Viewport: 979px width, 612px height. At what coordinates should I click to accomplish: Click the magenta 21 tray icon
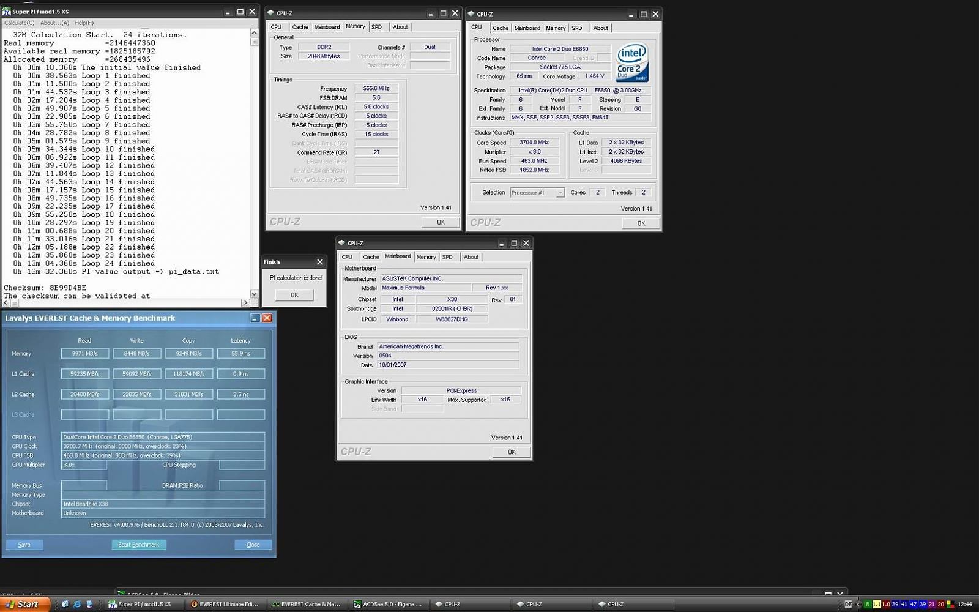click(x=932, y=605)
